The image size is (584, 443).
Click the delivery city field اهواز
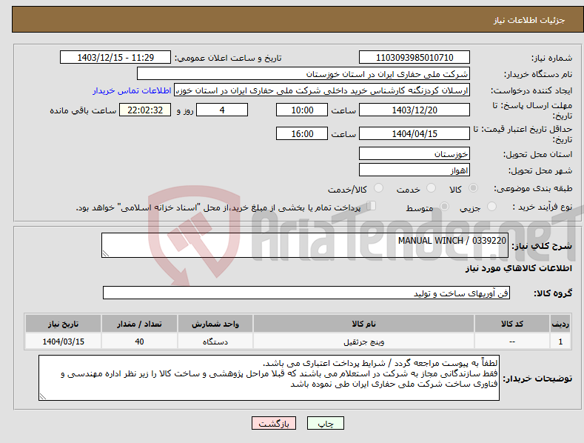pos(414,170)
